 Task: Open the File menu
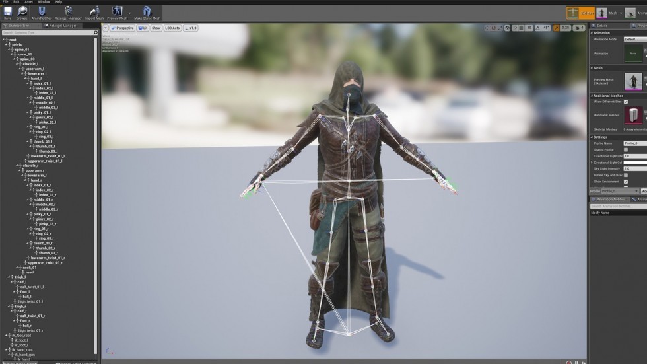[x=5, y=1]
